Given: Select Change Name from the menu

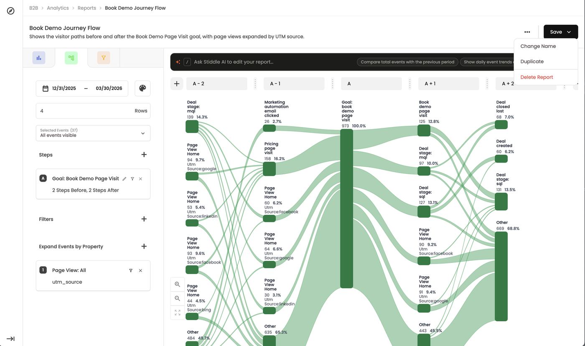Looking at the screenshot, I should [x=546, y=46].
